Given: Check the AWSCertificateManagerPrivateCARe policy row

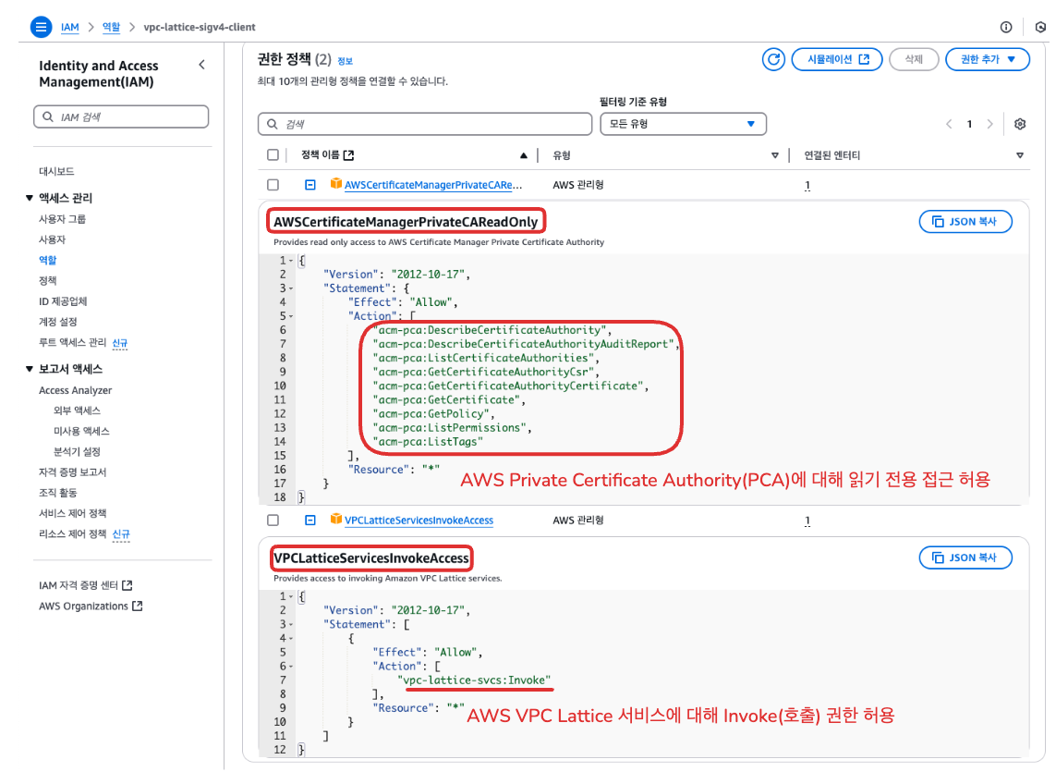Looking at the screenshot, I should [x=273, y=185].
